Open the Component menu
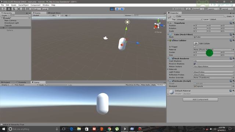 (35, 5)
